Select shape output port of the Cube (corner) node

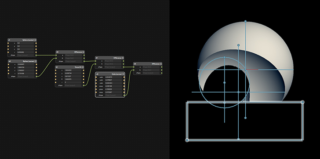[x=124, y=95]
